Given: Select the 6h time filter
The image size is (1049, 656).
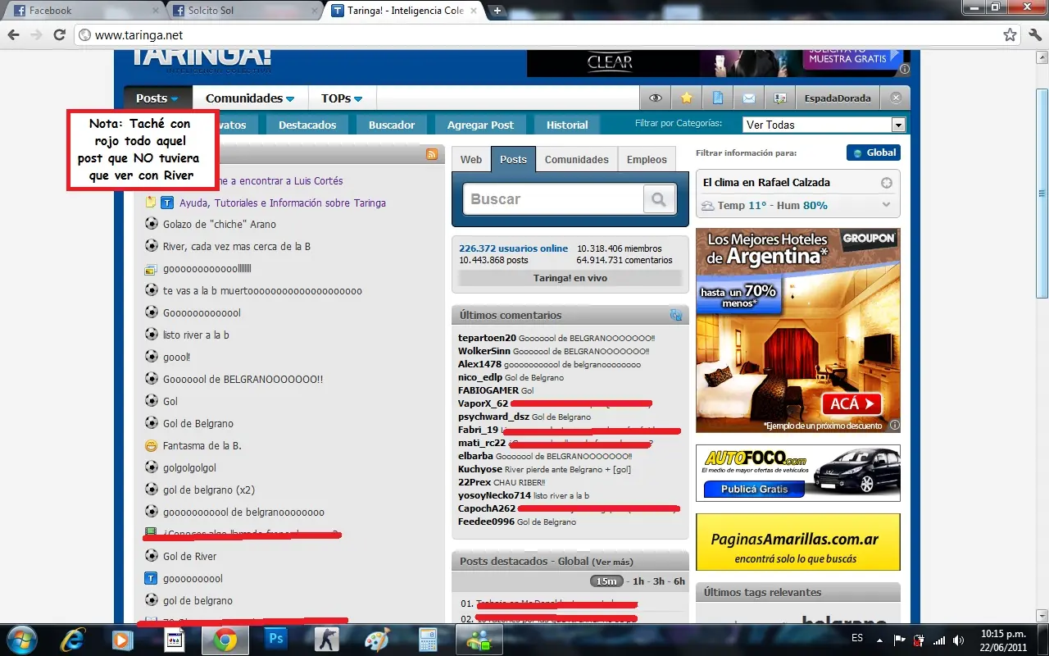Looking at the screenshot, I should (x=679, y=581).
